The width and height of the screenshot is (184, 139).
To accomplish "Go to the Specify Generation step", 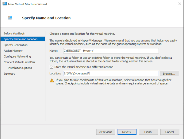I will (15, 45).
